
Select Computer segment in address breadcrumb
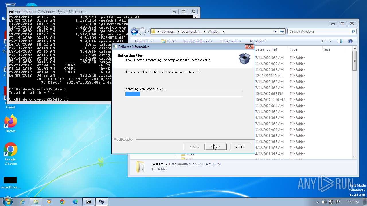coord(168,31)
